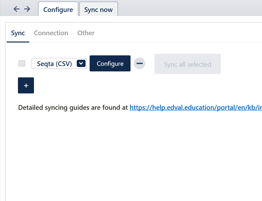This screenshot has width=262, height=201.
Task: Click the back arrow icon
Action: 17,9
